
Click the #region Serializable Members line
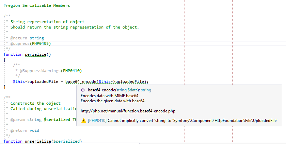coord(37,5)
